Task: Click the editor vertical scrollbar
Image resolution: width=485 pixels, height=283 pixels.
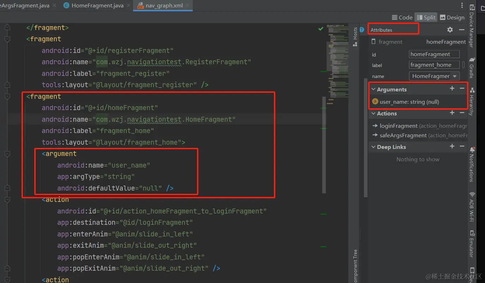Action: [324, 145]
